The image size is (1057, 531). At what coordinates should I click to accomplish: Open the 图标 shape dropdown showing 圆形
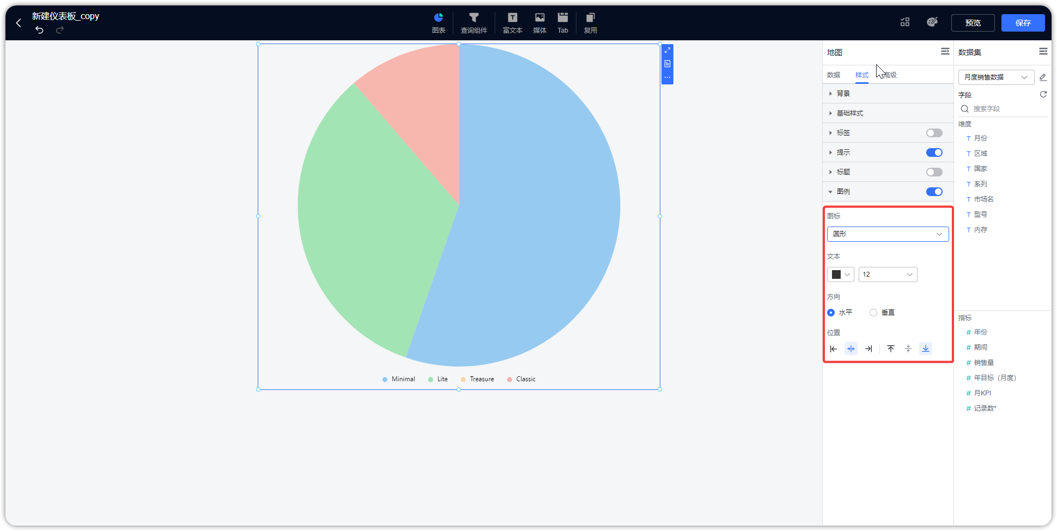tap(888, 234)
